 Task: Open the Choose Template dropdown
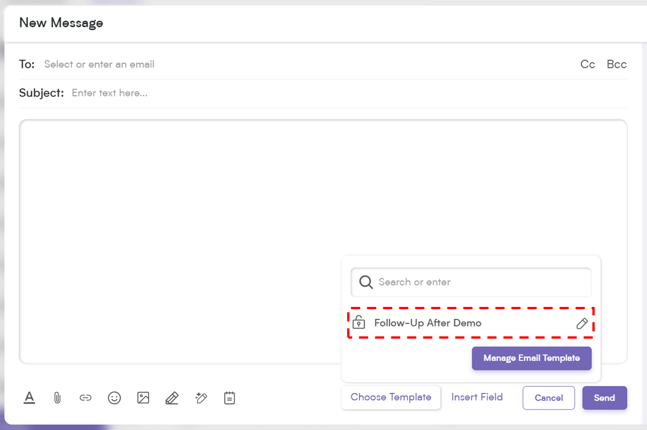click(391, 398)
